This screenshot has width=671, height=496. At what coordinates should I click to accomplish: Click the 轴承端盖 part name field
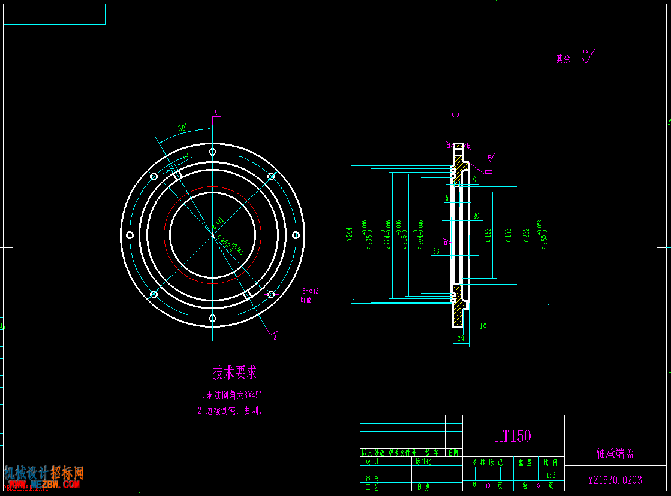coord(615,453)
